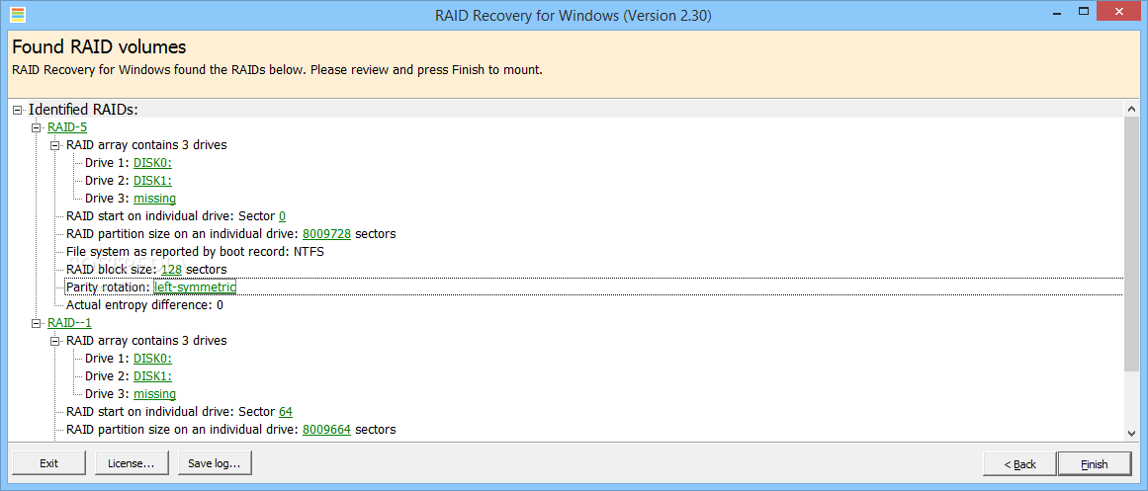
Task: Click the missing link under RAID-5 Drive 3
Action: [154, 199]
